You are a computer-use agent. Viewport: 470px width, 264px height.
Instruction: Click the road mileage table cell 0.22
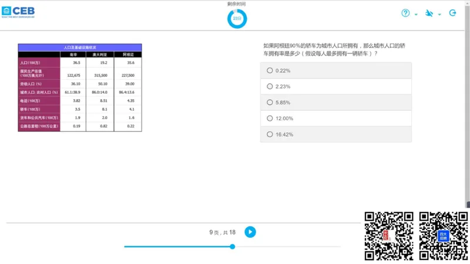click(x=130, y=126)
